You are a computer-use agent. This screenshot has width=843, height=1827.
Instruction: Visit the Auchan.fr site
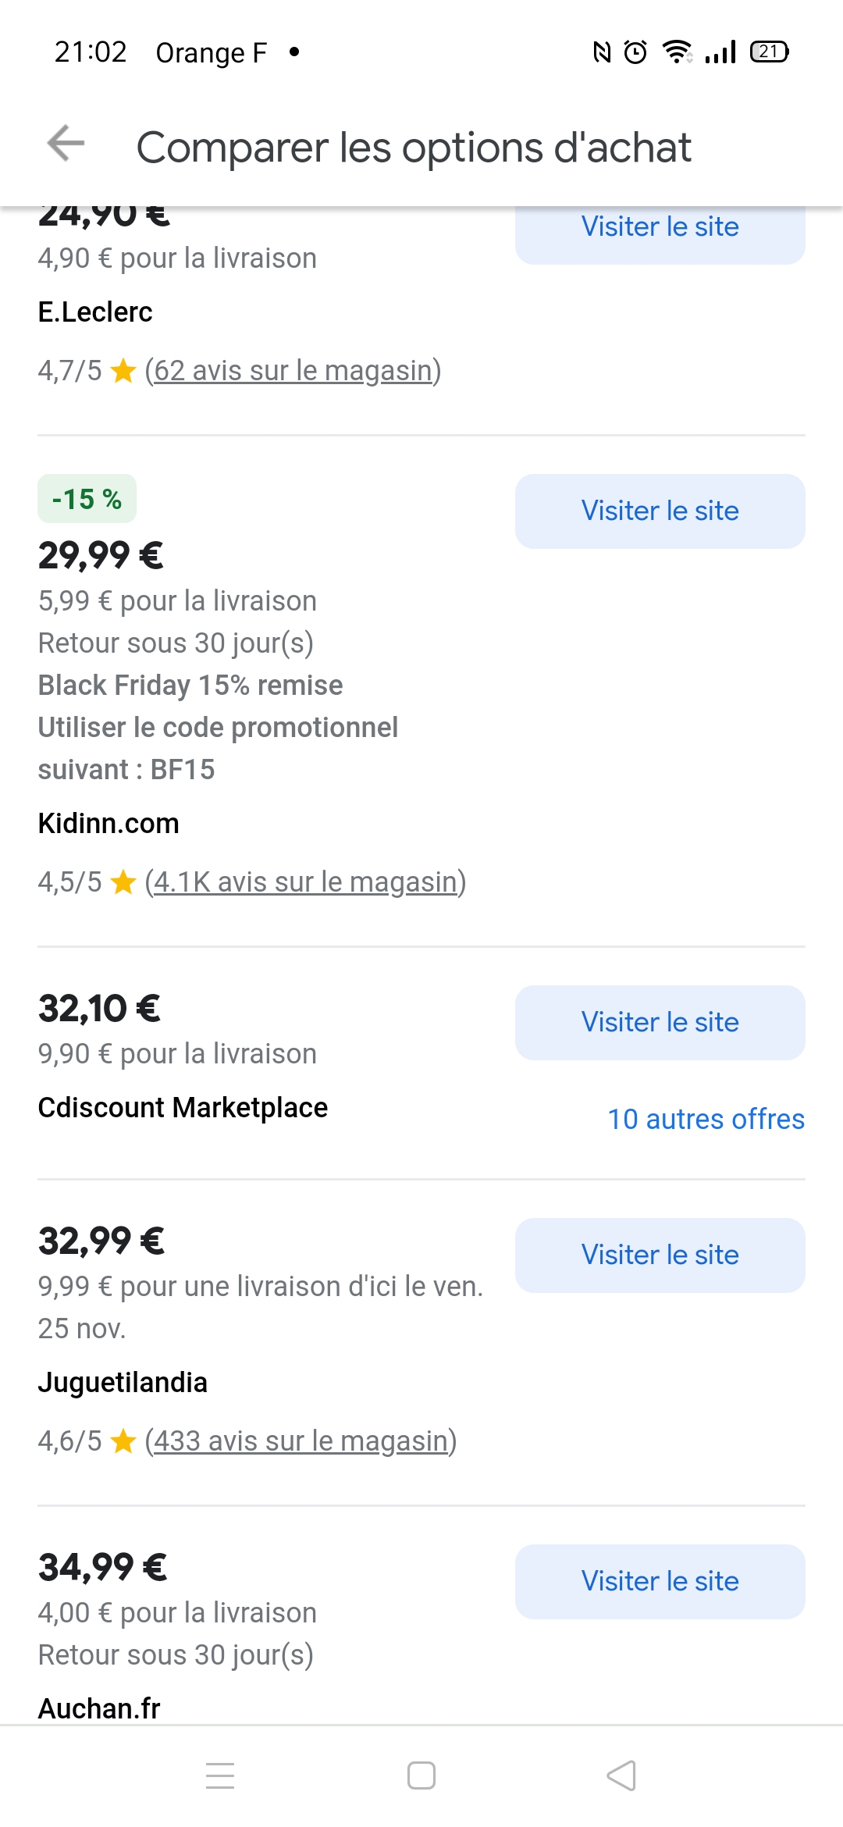(660, 1582)
